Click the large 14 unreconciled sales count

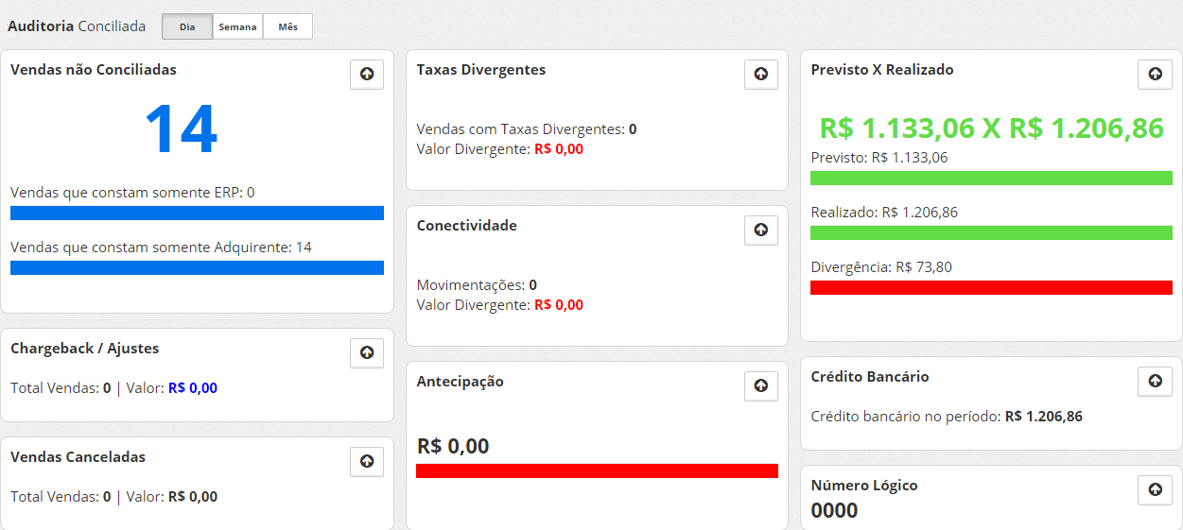[181, 129]
